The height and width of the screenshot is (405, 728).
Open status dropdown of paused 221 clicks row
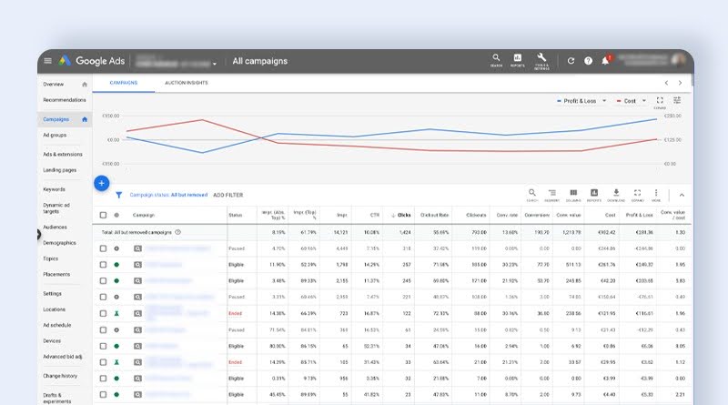116,297
